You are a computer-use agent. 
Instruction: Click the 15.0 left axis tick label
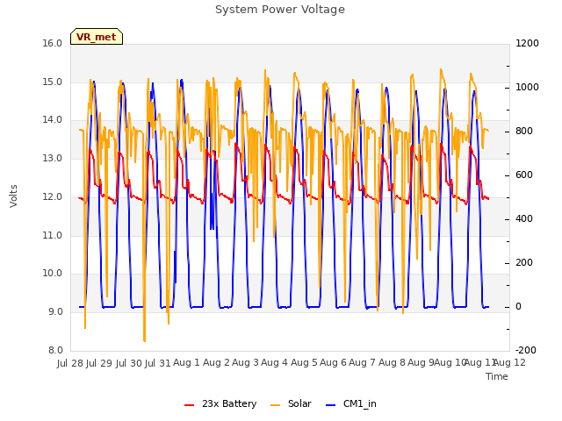point(53,82)
